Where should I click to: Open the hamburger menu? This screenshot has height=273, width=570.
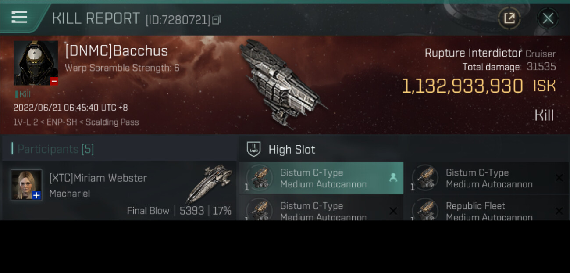click(x=19, y=17)
